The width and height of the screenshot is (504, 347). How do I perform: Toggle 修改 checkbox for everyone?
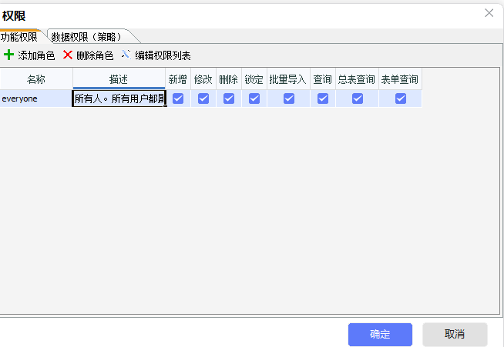pyautogui.click(x=203, y=98)
